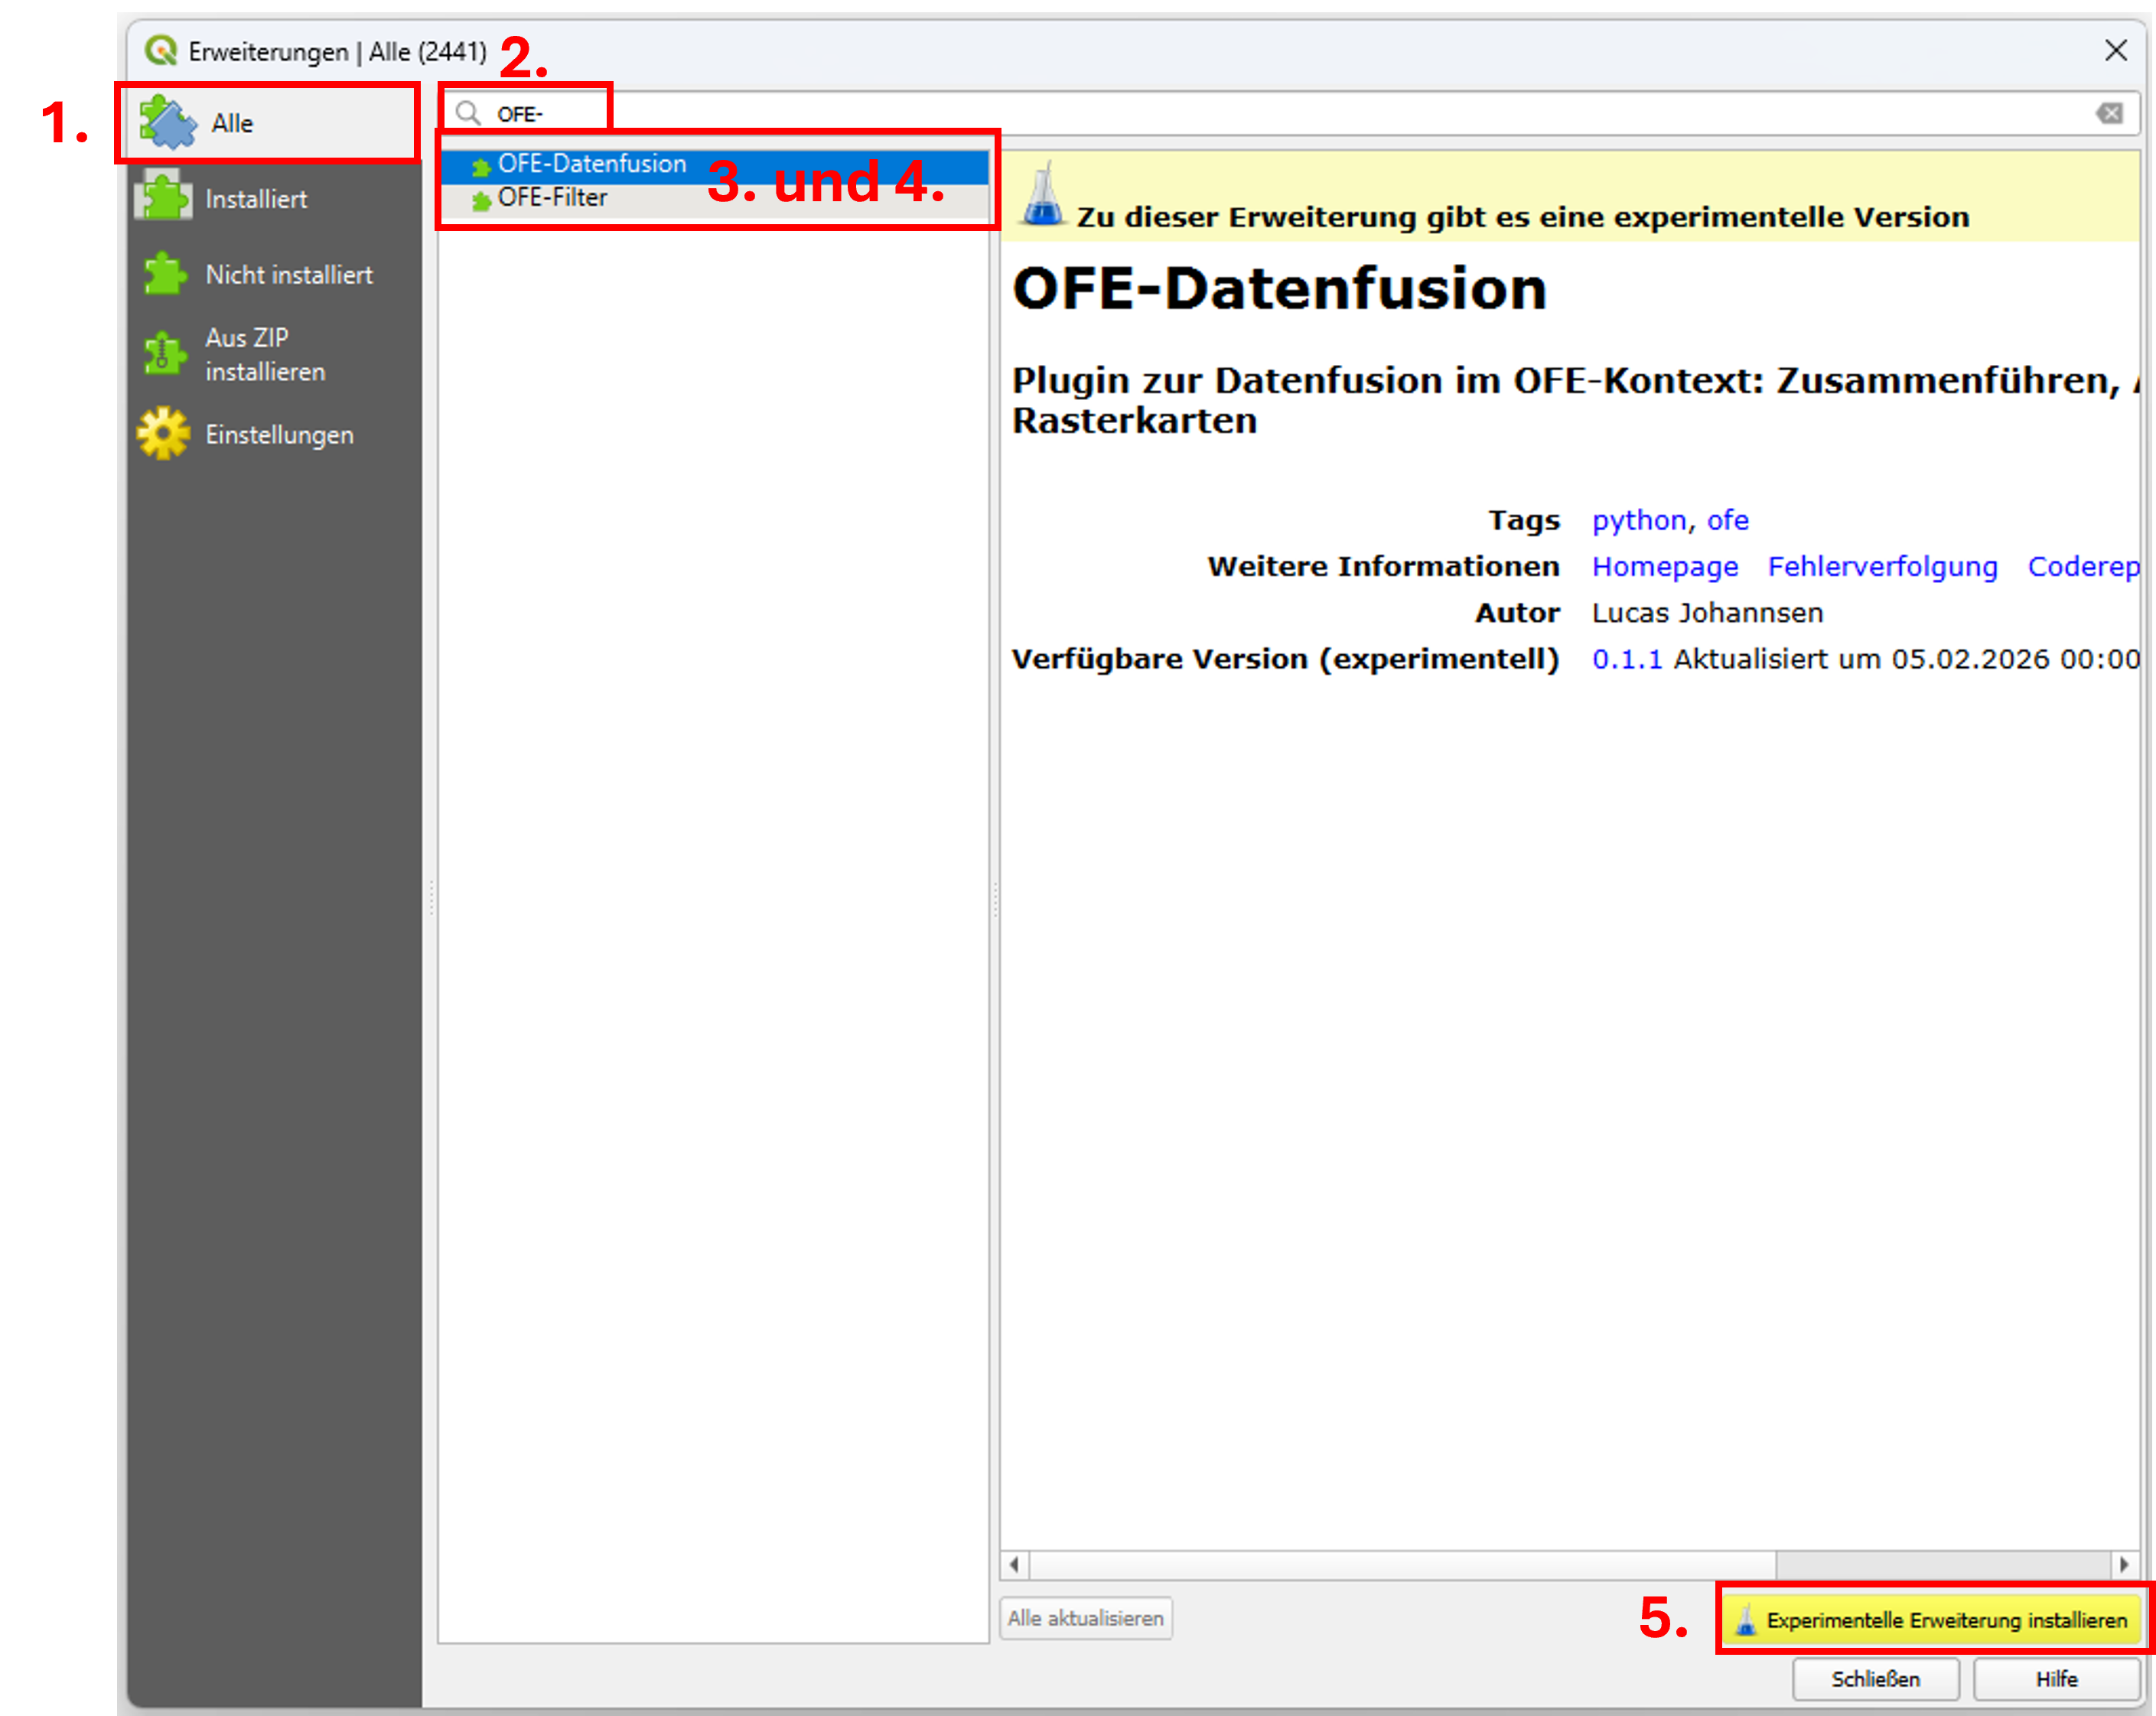
Task: Select OFE-Datenfusion in plugin list
Action: point(591,164)
